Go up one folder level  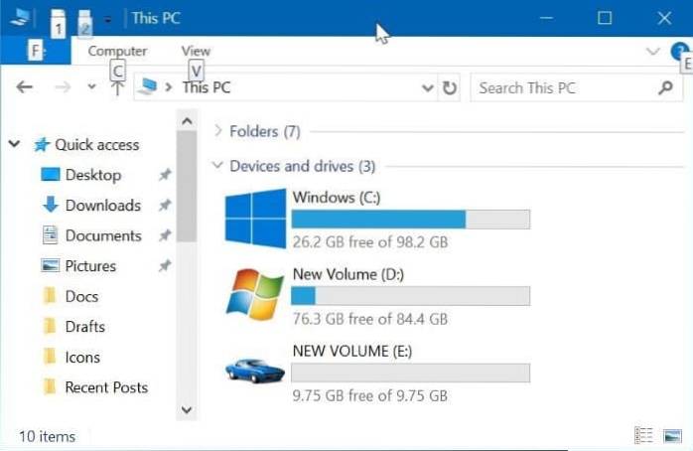(117, 88)
